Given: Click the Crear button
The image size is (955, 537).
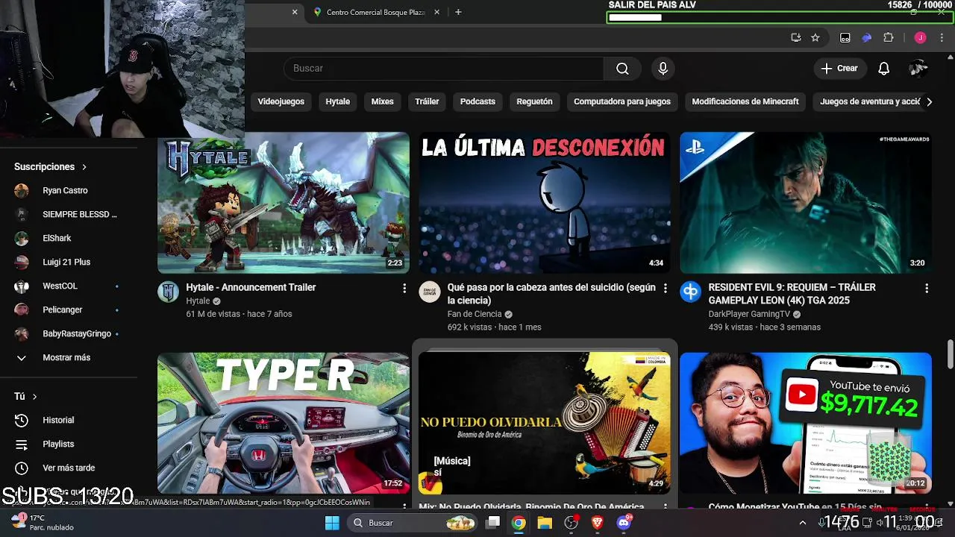Looking at the screenshot, I should [839, 69].
